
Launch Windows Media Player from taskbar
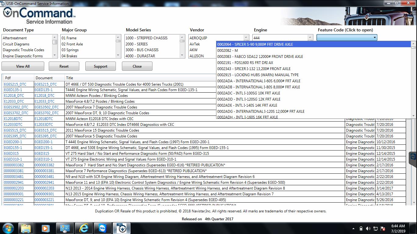pos(45,228)
